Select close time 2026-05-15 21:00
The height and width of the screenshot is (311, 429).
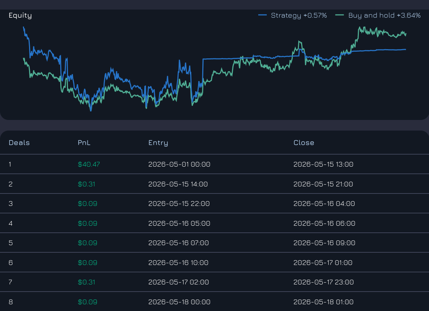pyautogui.click(x=323, y=184)
